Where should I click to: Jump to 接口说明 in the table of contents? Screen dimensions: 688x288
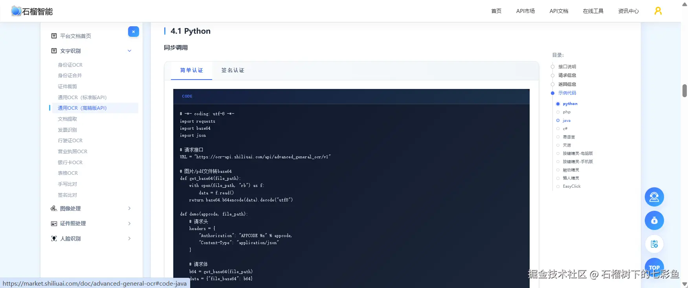click(567, 67)
